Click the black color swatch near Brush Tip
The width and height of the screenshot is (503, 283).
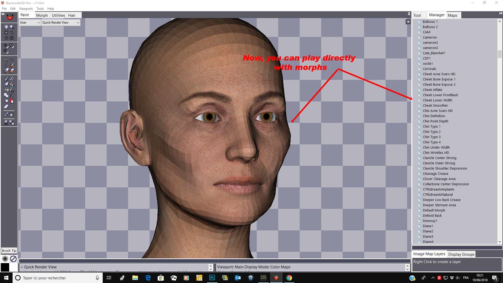click(x=5, y=267)
